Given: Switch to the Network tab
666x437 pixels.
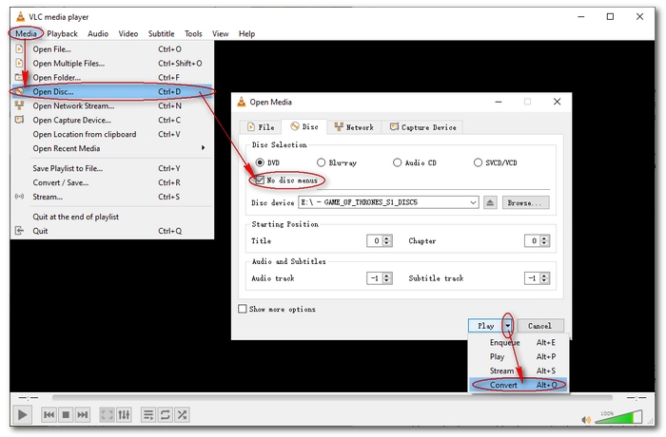Looking at the screenshot, I should tap(354, 127).
